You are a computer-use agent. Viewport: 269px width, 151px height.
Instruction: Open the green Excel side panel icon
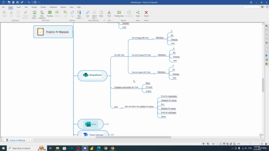(x=267, y=64)
